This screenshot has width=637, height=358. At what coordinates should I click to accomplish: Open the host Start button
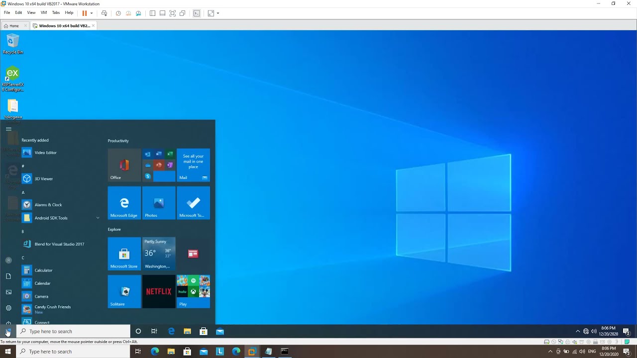(8, 352)
